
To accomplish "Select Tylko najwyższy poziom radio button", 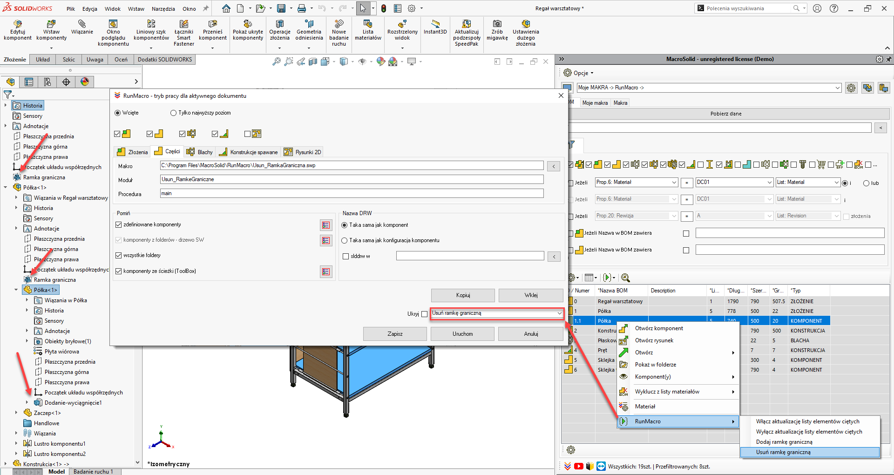I will pyautogui.click(x=173, y=113).
